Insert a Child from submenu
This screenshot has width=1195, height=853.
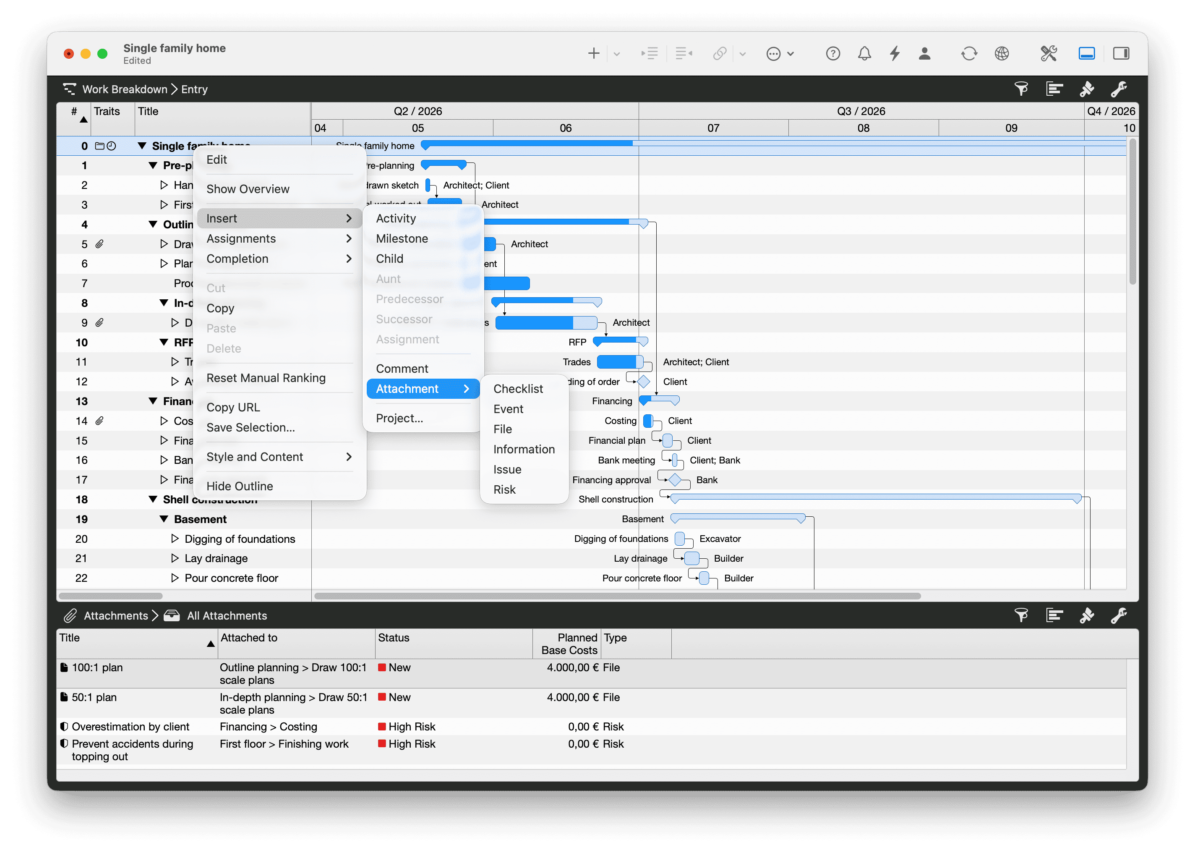click(423, 259)
